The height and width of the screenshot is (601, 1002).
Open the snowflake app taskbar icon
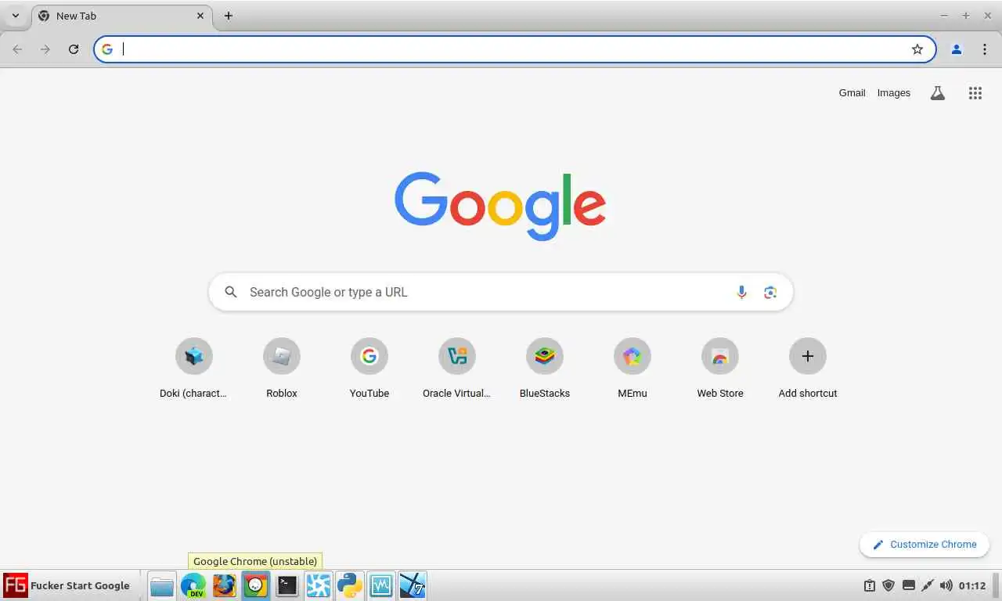click(319, 585)
